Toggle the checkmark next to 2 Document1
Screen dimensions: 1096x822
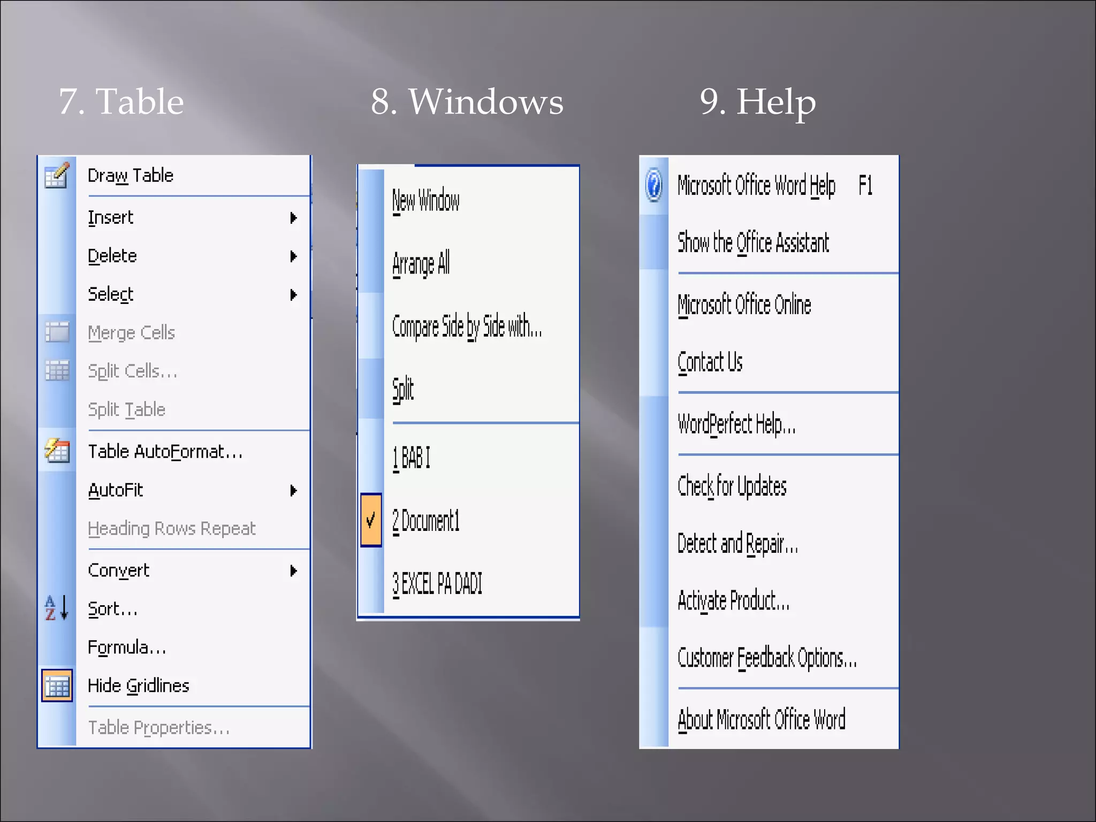tap(371, 520)
